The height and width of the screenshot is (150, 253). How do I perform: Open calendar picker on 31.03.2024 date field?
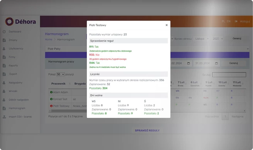(x=216, y=63)
